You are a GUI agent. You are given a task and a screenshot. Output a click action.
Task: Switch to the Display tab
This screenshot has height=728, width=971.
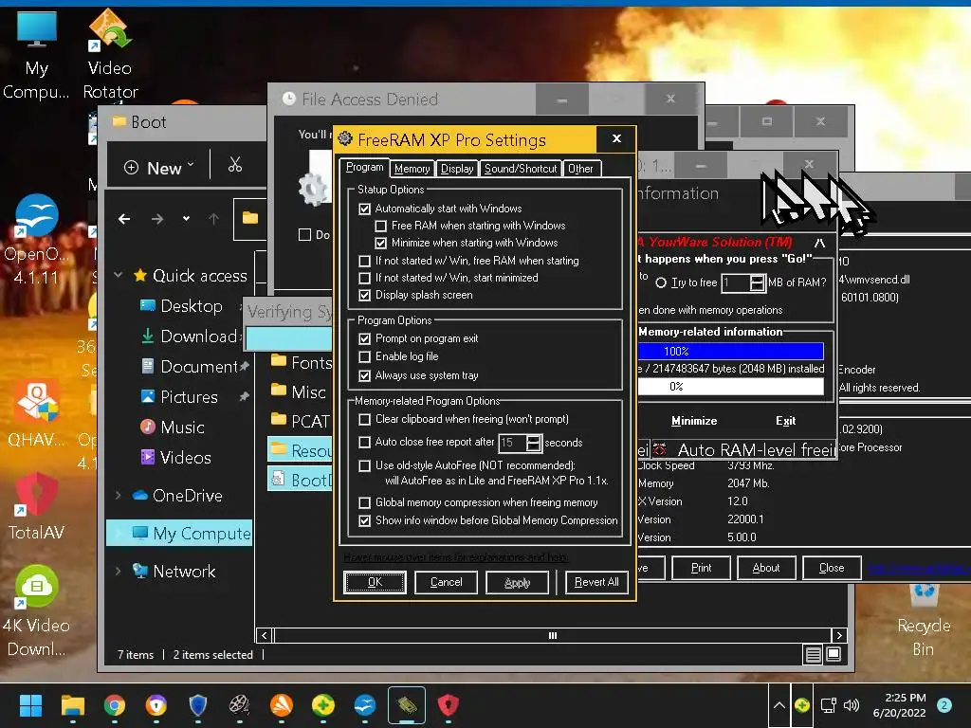click(x=457, y=169)
